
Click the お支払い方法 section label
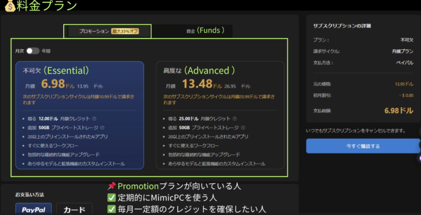[x=29, y=194]
